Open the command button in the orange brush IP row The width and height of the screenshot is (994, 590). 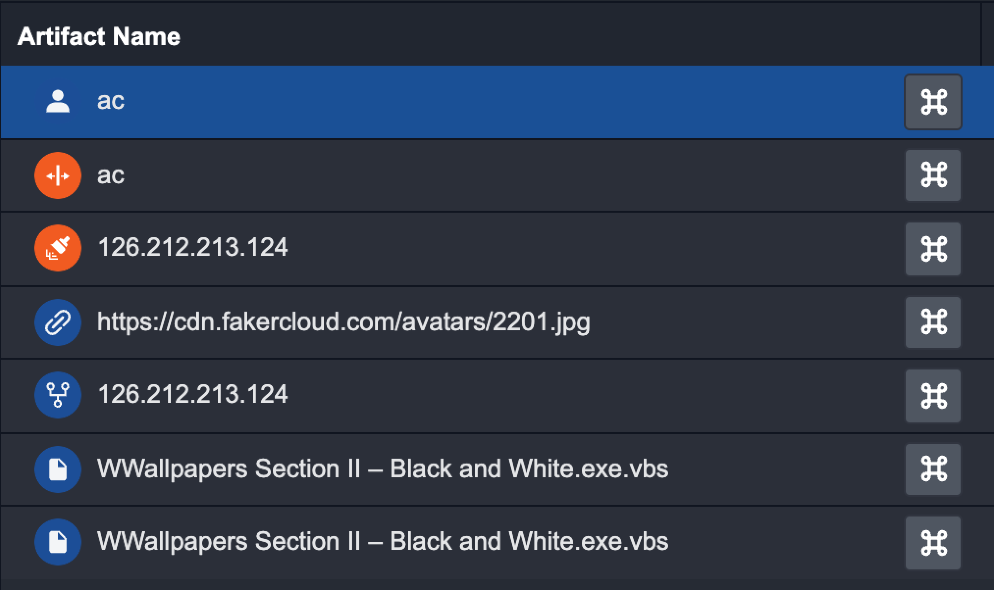coord(933,249)
